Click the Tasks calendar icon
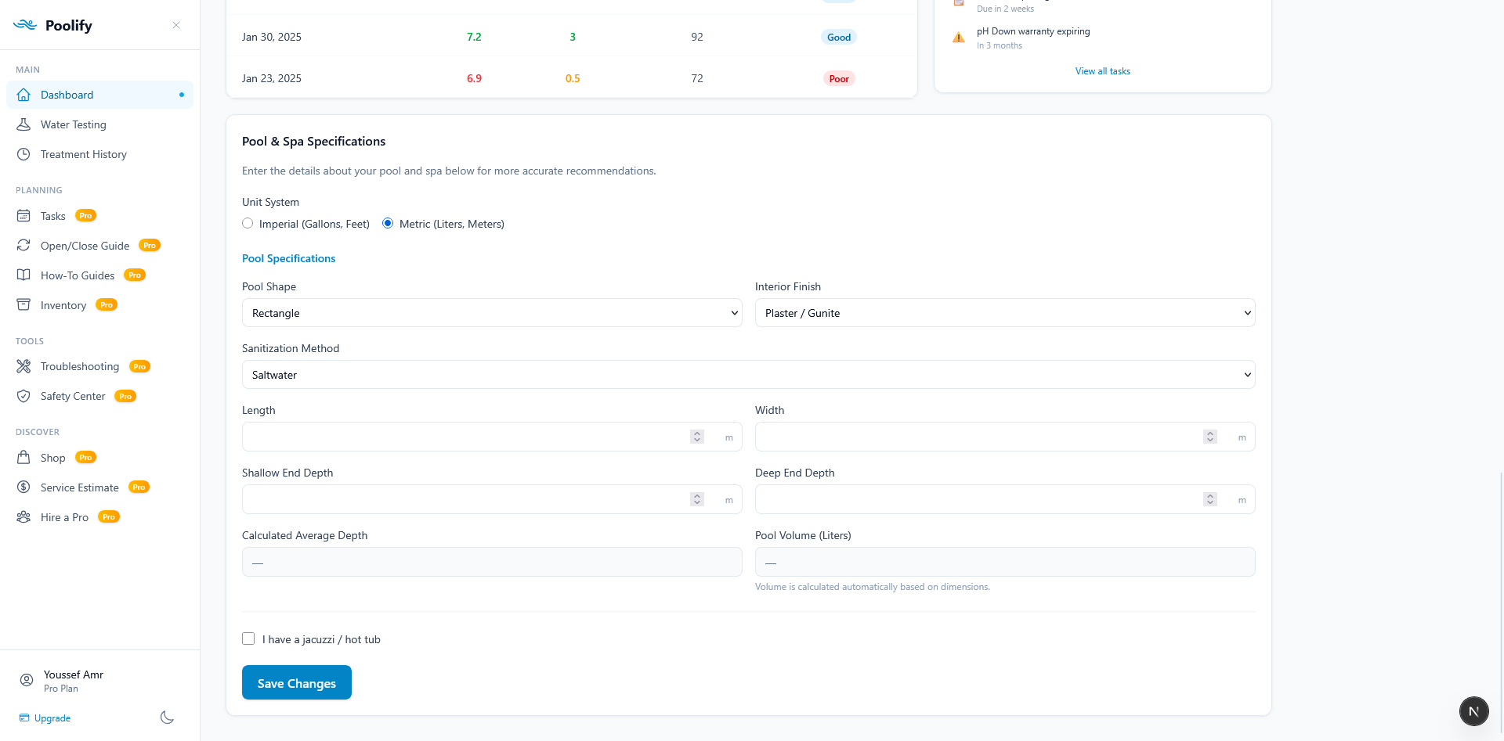The height and width of the screenshot is (741, 1504). pos(23,216)
